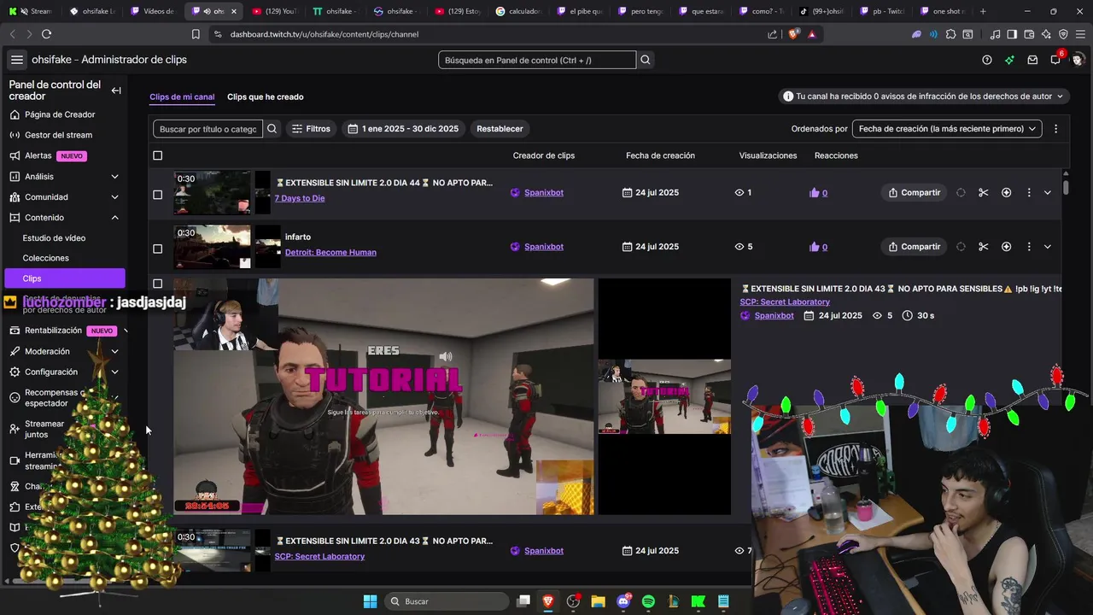1093x615 pixels.
Task: Open the user avatar menu
Action: pos(1078,60)
